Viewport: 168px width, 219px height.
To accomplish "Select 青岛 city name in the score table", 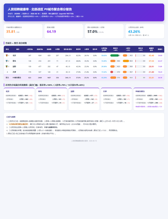I will pos(14,61).
